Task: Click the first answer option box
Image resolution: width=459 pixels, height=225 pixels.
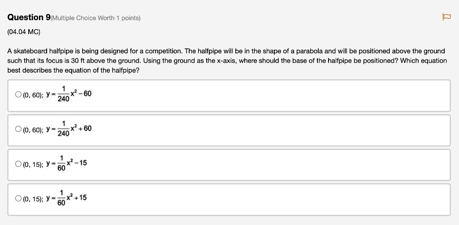Action: pyautogui.click(x=229, y=95)
